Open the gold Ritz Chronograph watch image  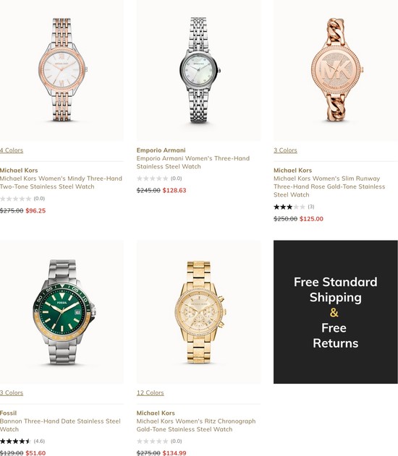click(198, 311)
